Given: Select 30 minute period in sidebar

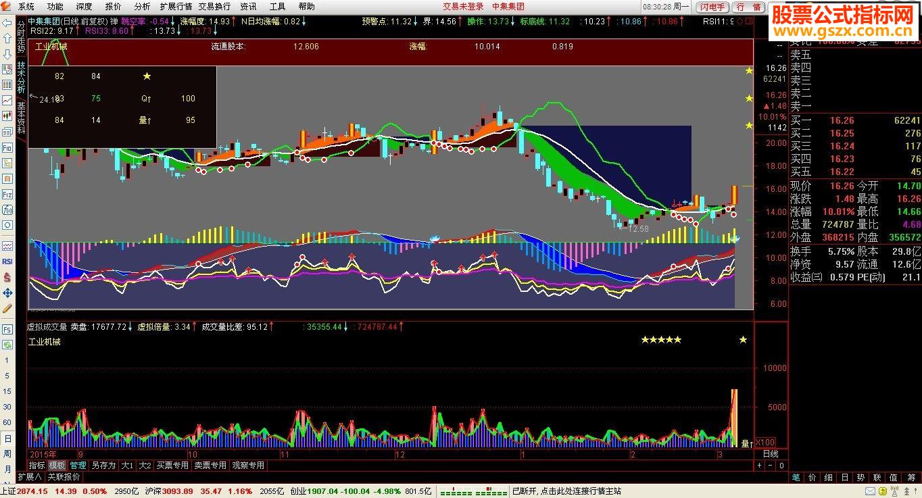Looking at the screenshot, I should coord(7,407).
